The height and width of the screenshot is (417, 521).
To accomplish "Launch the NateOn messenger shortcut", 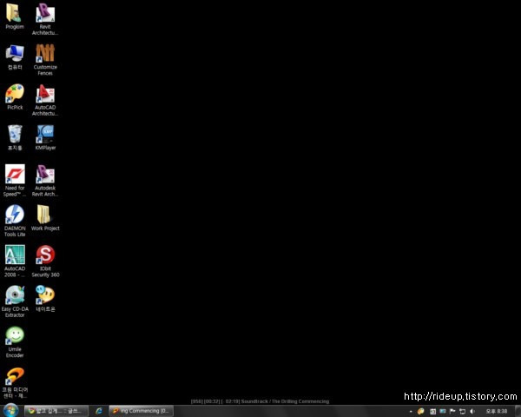I will 45,299.
